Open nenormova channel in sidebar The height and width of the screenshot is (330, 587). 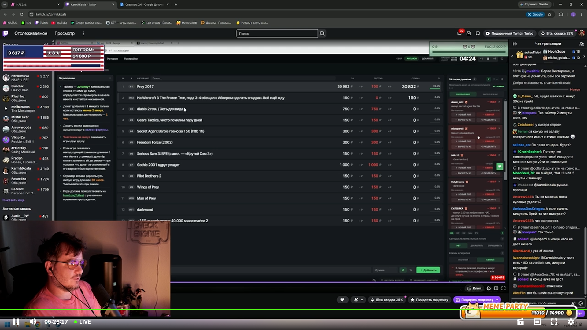click(26, 78)
